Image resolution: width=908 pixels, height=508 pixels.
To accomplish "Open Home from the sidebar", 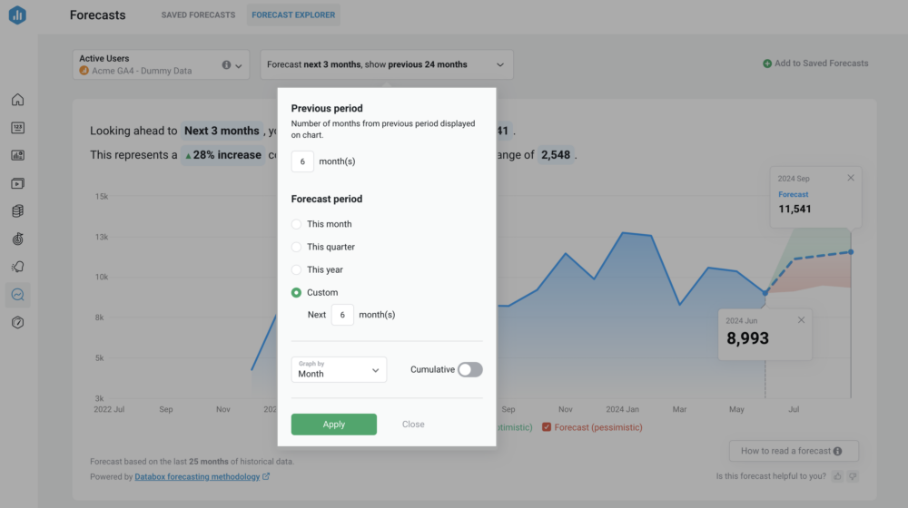I will pyautogui.click(x=18, y=100).
